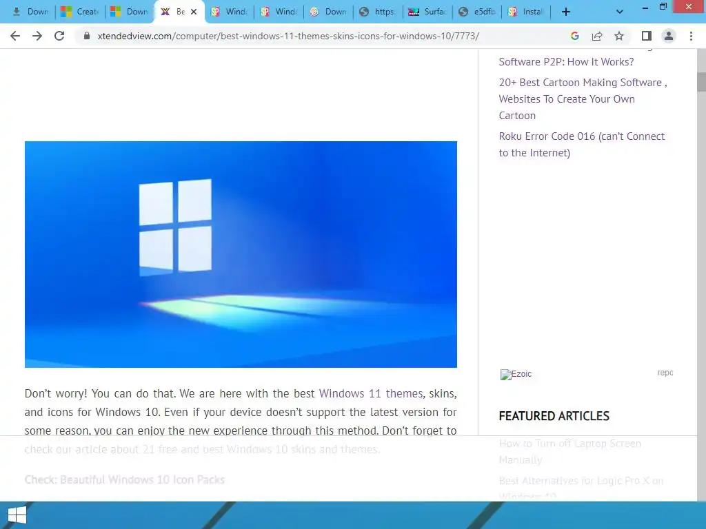This screenshot has height=529, width=706.
Task: Click the Windows 11 wallpaper image
Action: [241, 254]
